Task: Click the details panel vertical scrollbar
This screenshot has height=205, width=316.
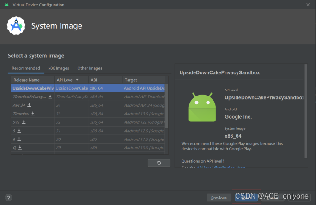Action: pyautogui.click(x=306, y=111)
